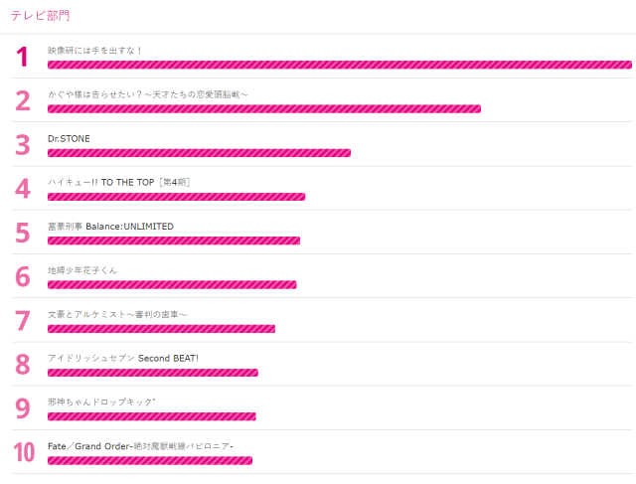Screen dimensions: 636x484
Task: Click the striped bar under 地縛少年花子くん
Action: pos(172,285)
